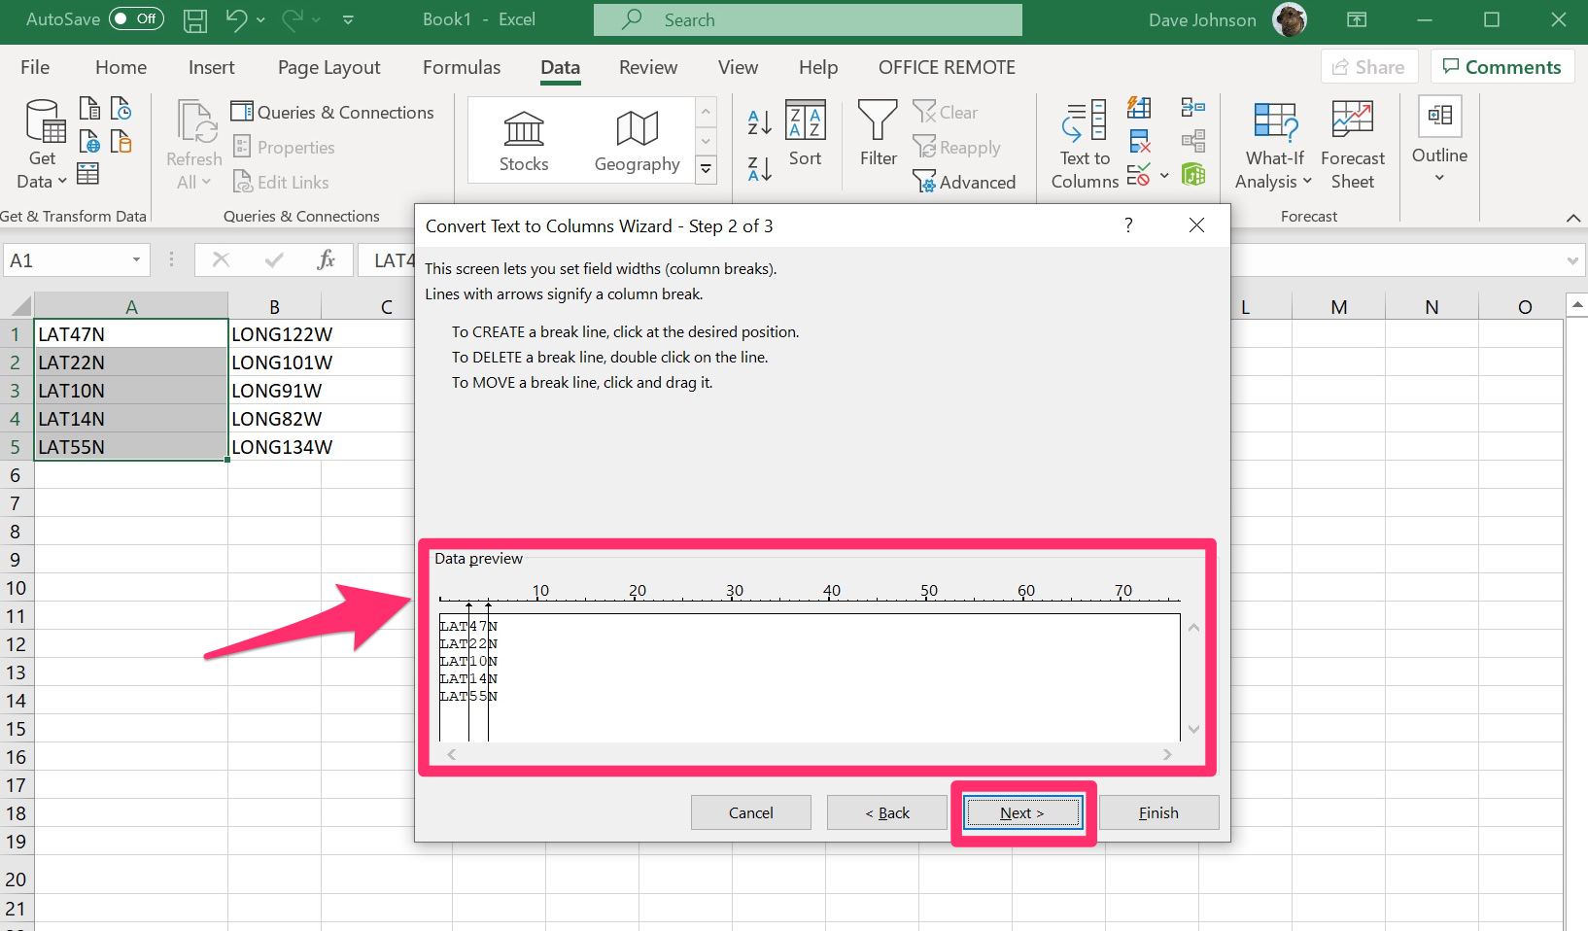
Task: Click the Data Validation icon
Action: click(x=1138, y=176)
